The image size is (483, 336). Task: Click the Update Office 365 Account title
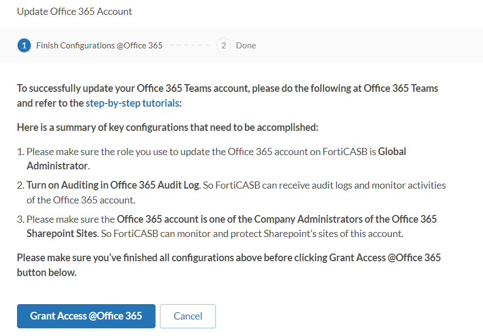(74, 11)
